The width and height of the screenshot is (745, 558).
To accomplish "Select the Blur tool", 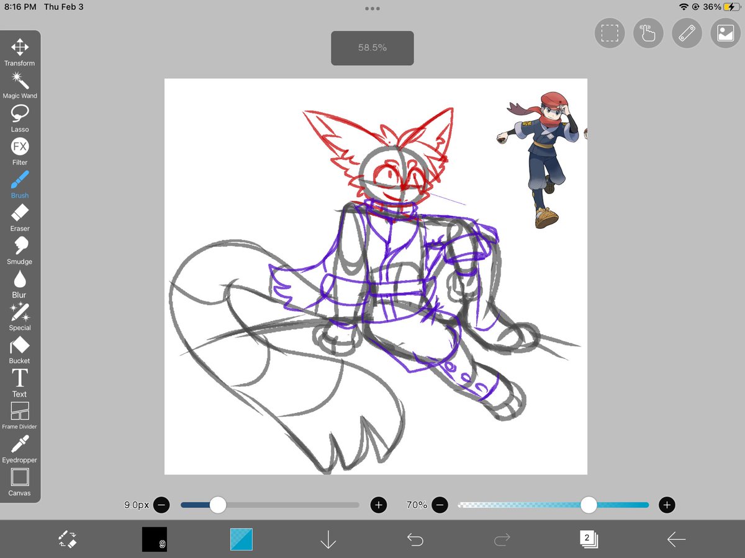I will coord(20,284).
